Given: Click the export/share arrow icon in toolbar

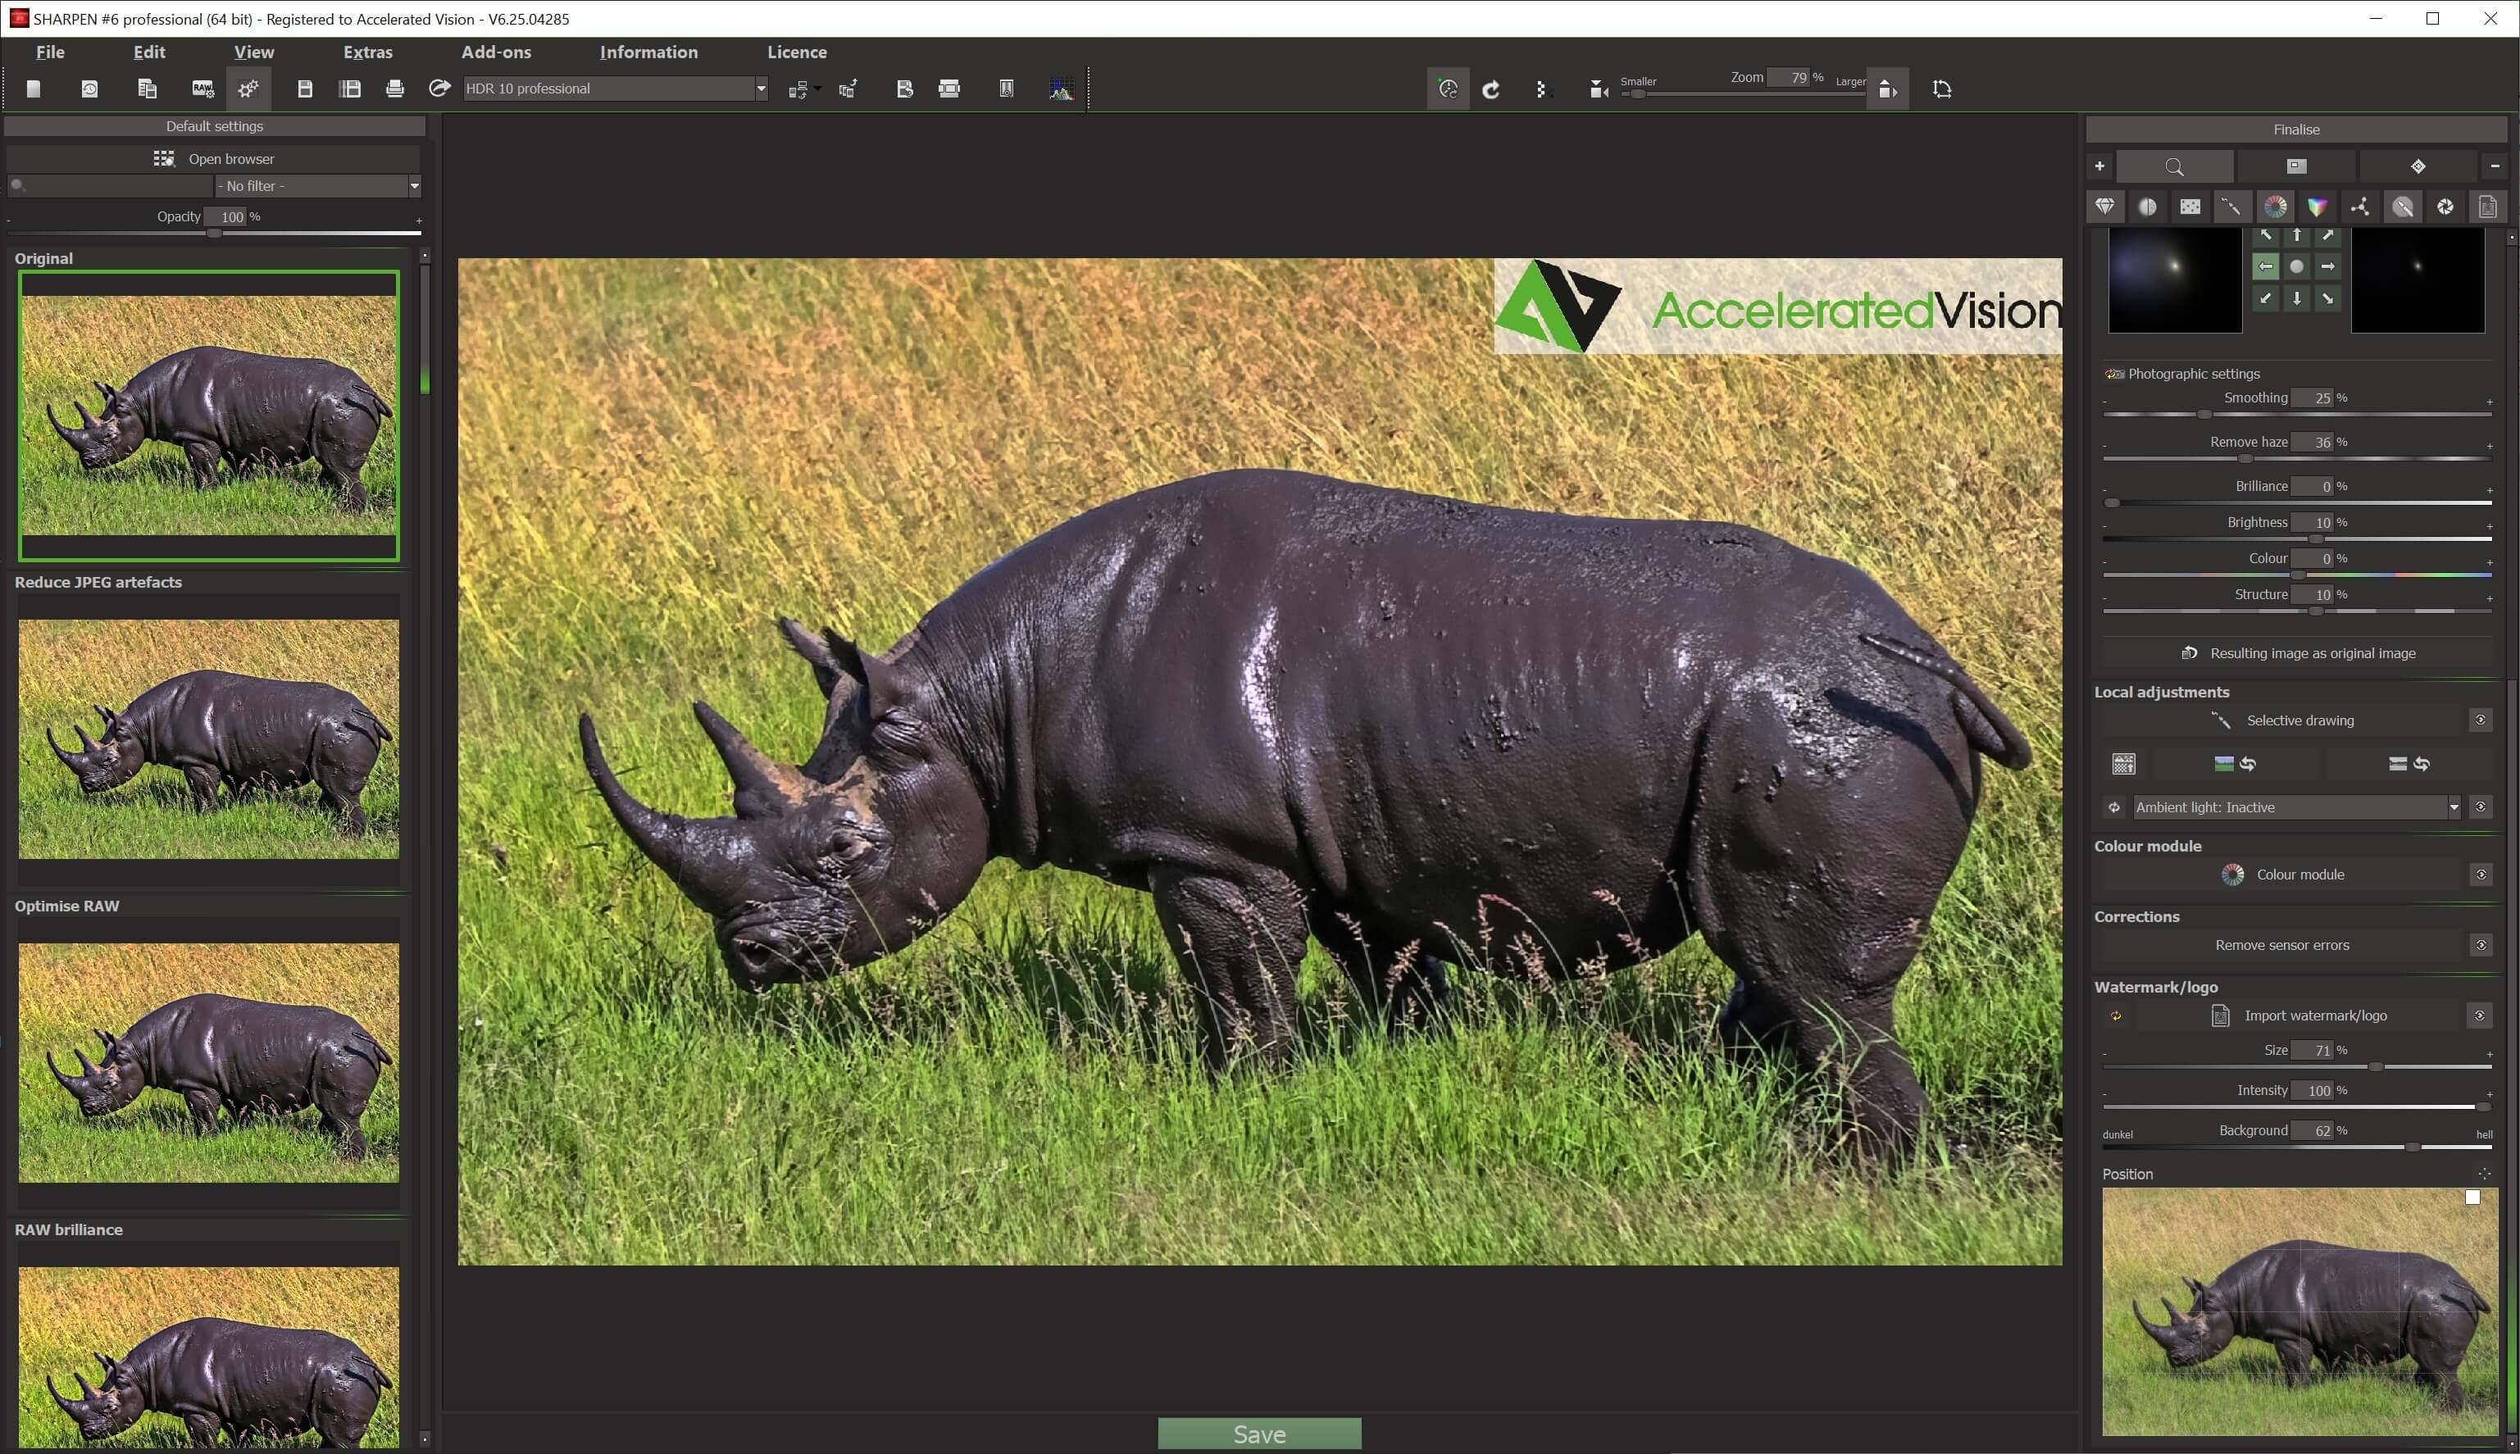Looking at the screenshot, I should [439, 88].
